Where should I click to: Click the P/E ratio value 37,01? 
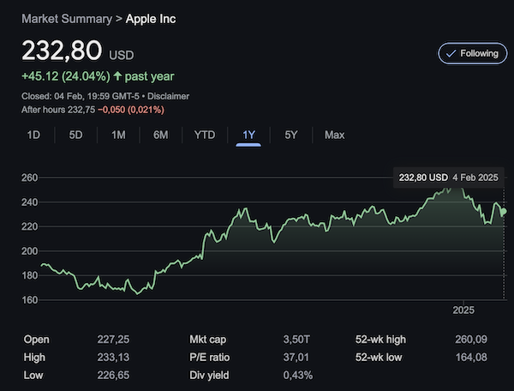click(296, 357)
